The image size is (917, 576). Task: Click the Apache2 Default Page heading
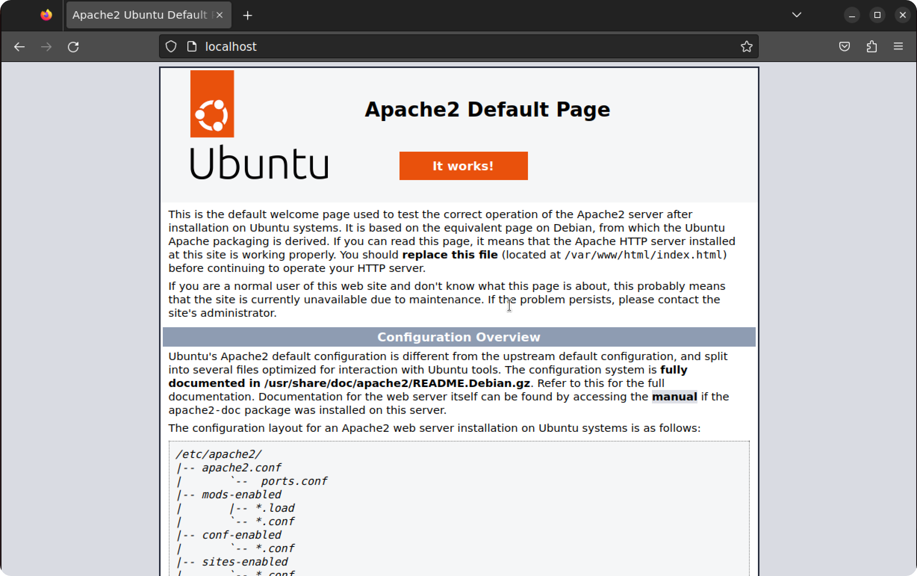coord(487,109)
